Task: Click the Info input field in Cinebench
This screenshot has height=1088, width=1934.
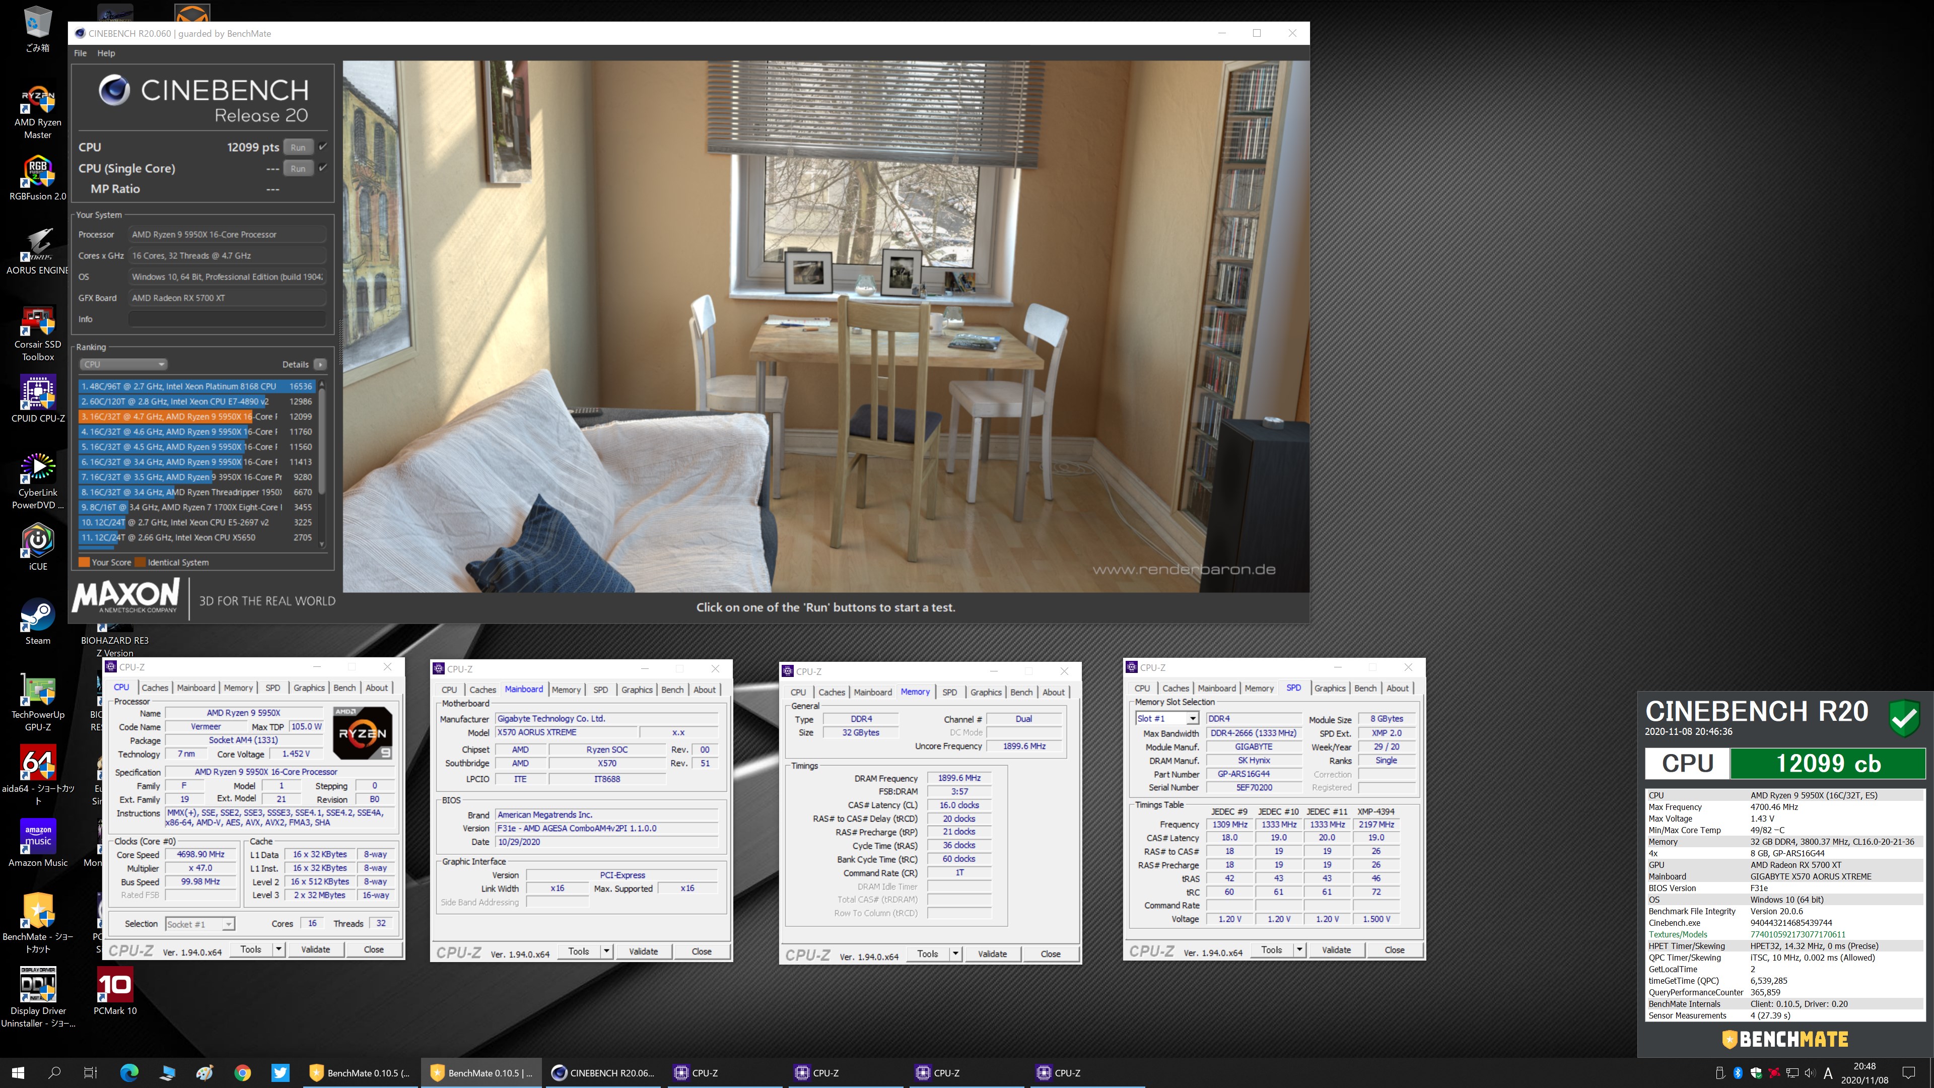Action: pos(228,319)
